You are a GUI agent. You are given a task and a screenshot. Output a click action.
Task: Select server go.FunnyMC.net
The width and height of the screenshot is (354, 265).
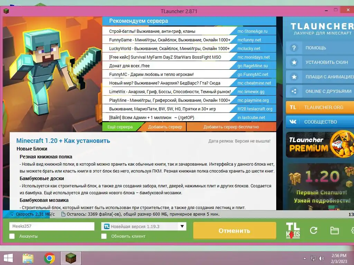click(x=253, y=75)
